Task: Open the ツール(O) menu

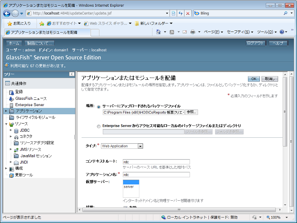Action: coord(267,32)
